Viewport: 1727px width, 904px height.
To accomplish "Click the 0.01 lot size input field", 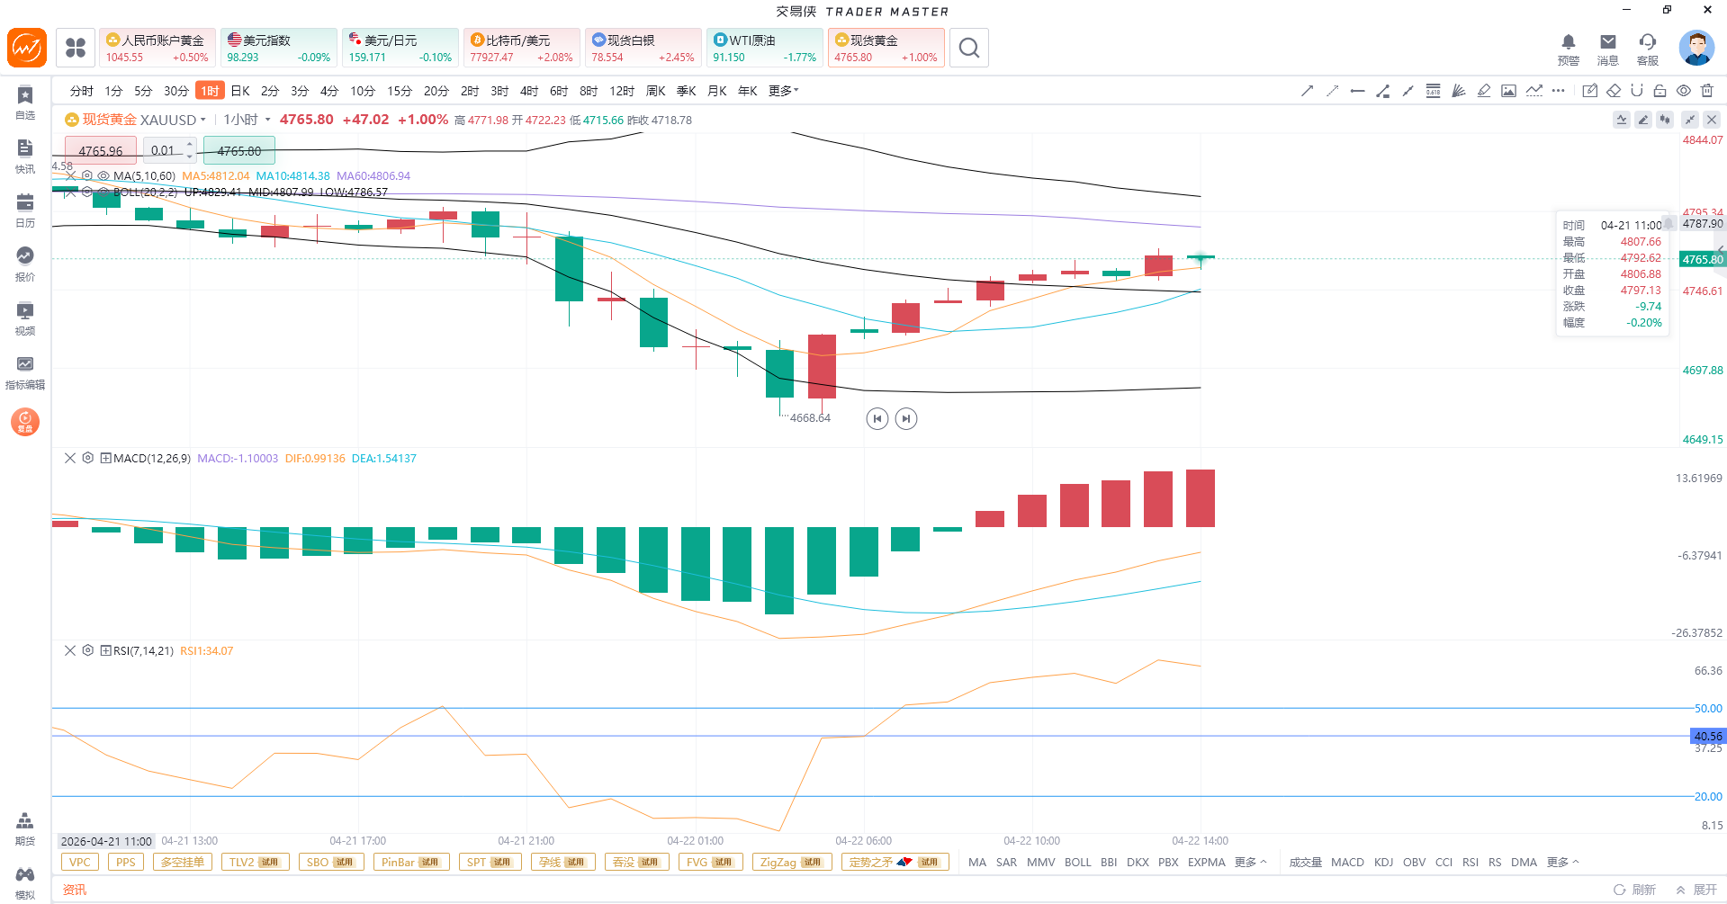I will click(164, 150).
